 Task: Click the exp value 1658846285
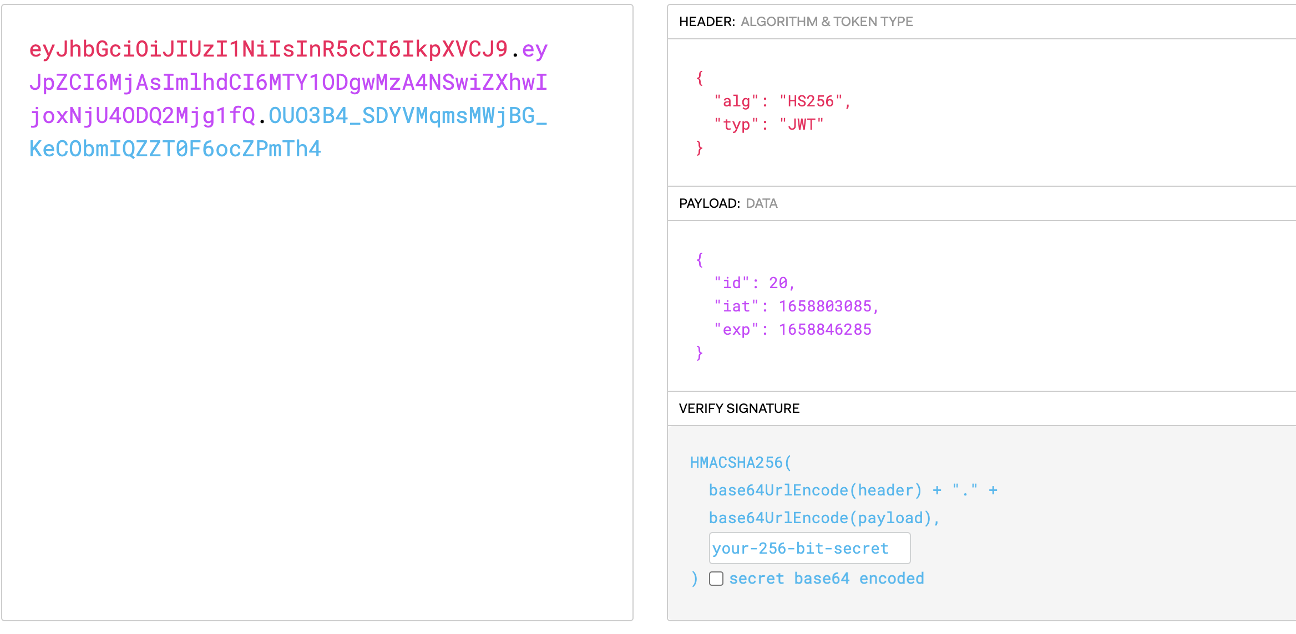tap(825, 330)
